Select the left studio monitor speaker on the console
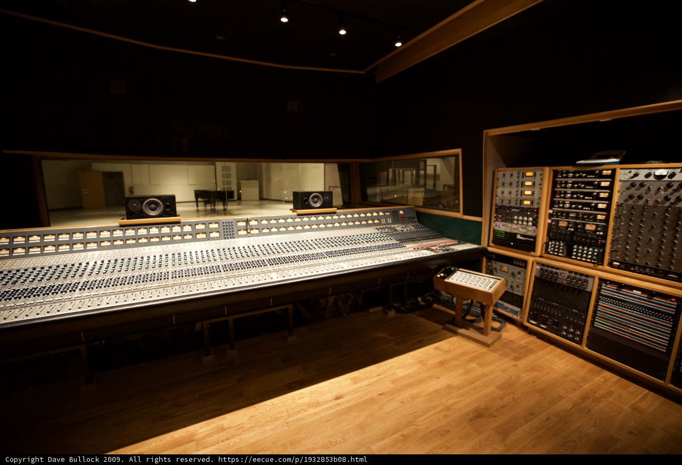This screenshot has width=682, height=465. (x=150, y=207)
